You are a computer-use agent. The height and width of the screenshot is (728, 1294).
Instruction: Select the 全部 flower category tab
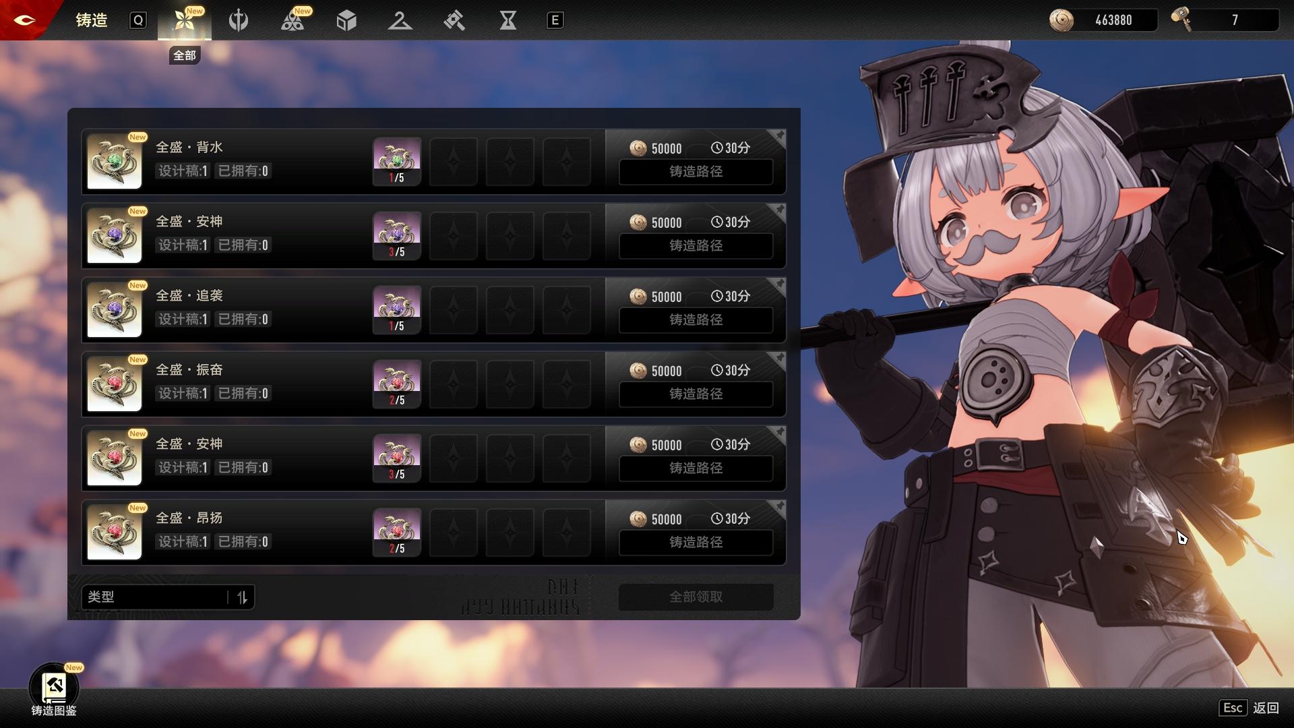tap(184, 20)
